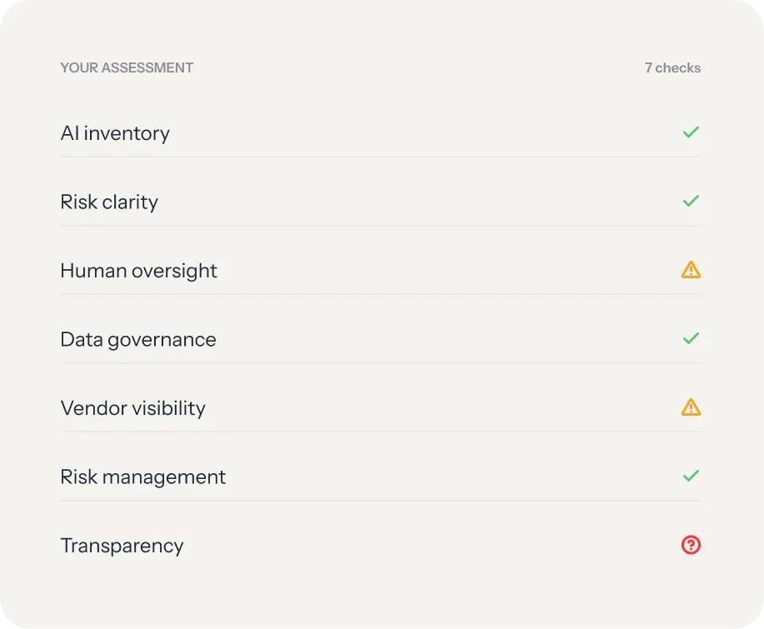Click the green checkmark for Data governance
Image resolution: width=764 pixels, height=629 pixels.
(x=691, y=338)
